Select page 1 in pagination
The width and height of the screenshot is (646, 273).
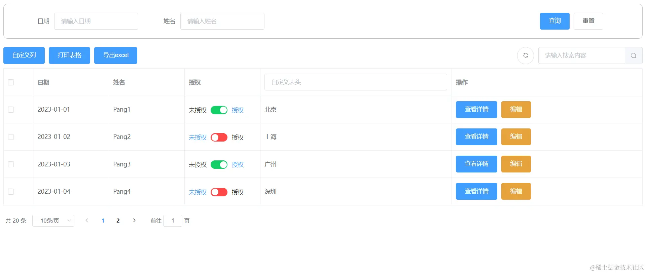click(x=103, y=221)
